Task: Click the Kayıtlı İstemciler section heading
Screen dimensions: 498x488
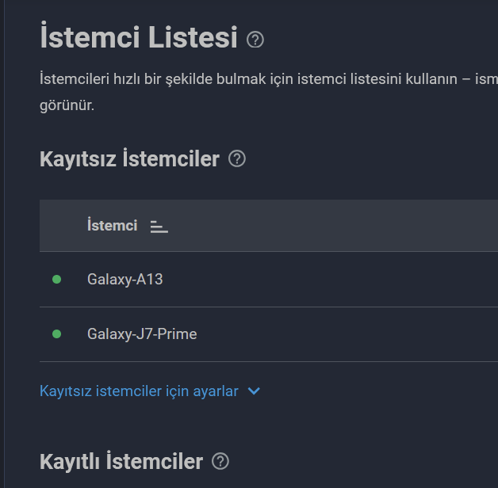Action: (x=121, y=461)
